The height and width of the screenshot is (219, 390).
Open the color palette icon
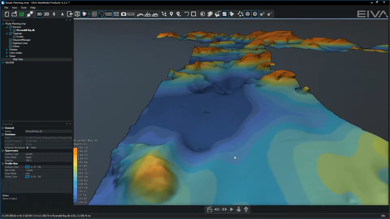pyautogui.click(x=210, y=14)
